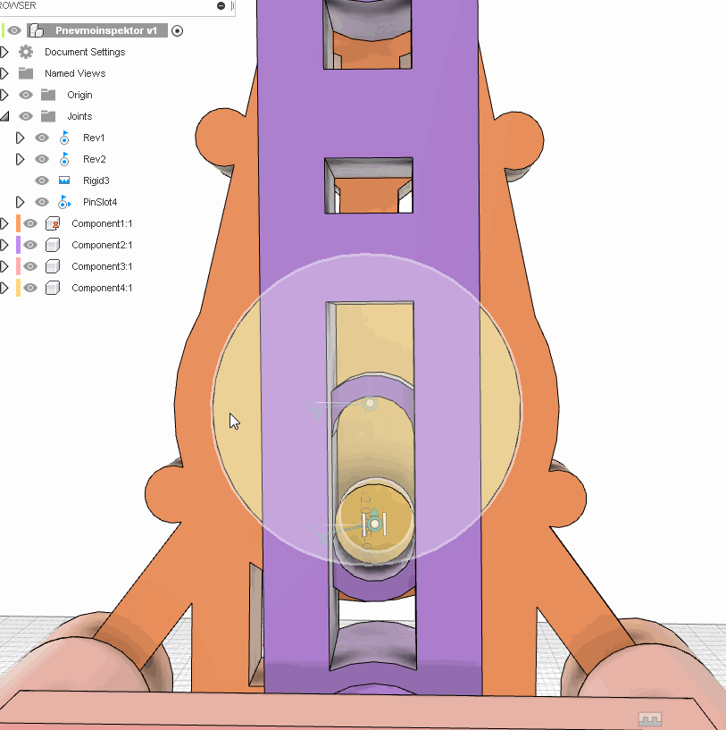Click the Rigid3 rigid joint icon

(x=64, y=180)
